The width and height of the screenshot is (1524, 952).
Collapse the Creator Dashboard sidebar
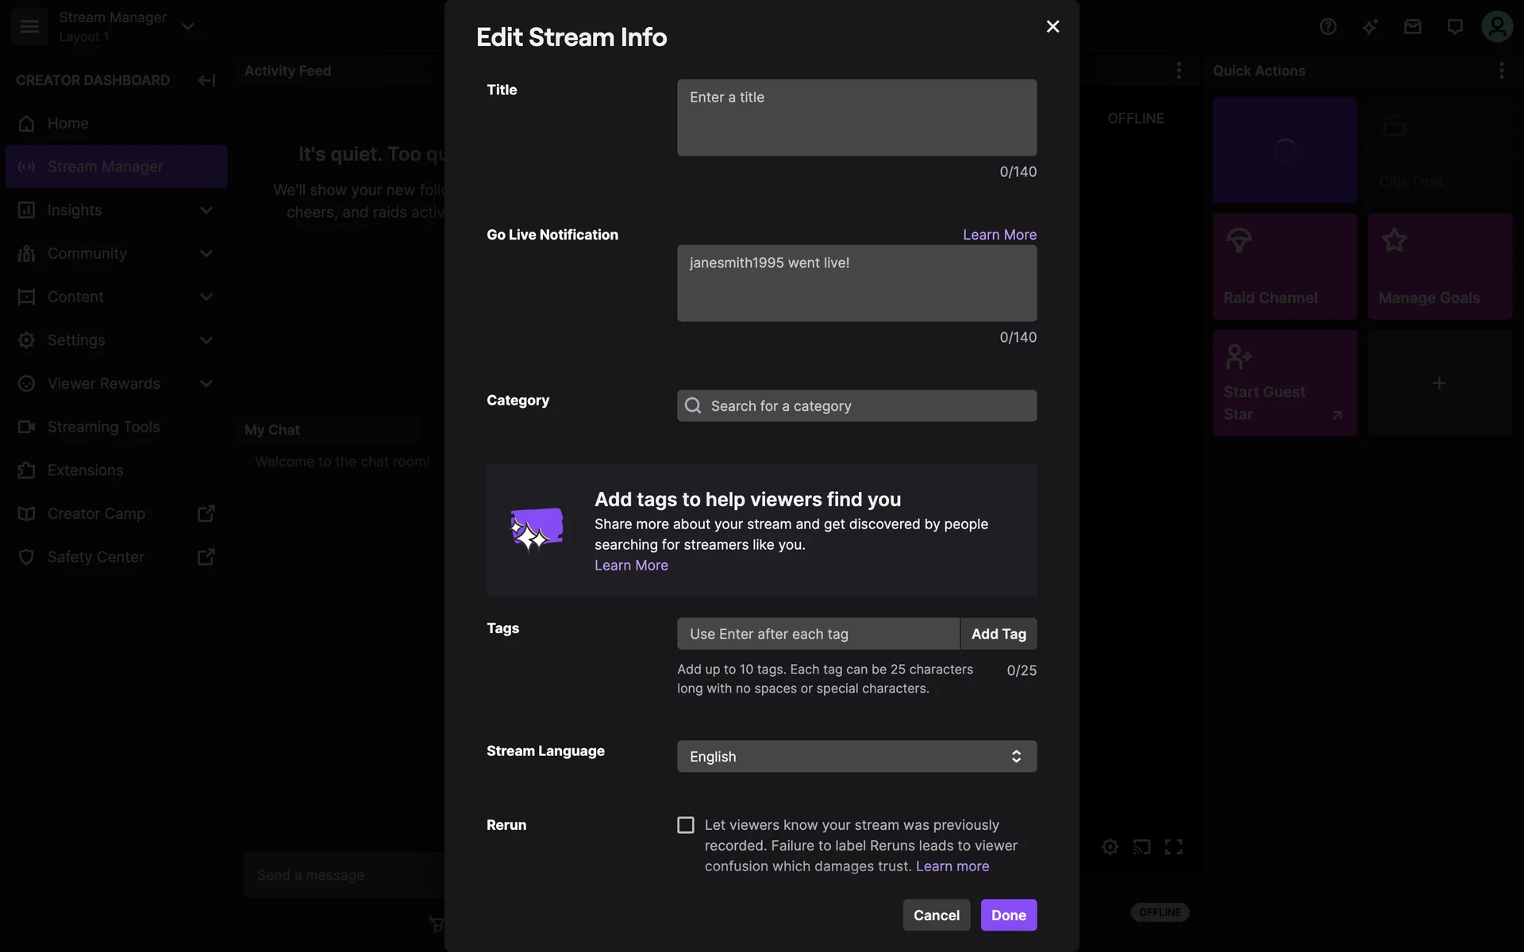(206, 80)
